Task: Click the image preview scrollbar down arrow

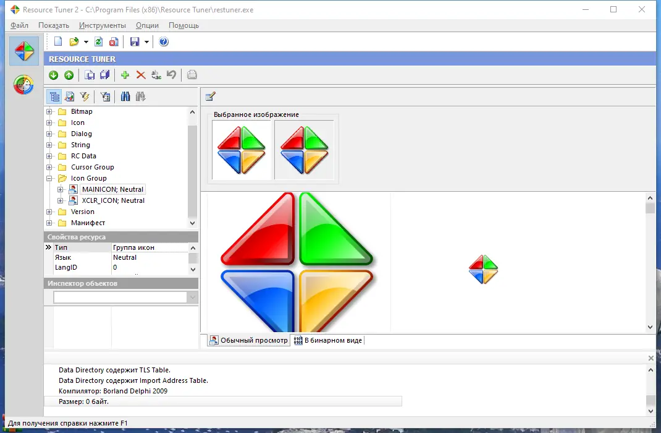Action: pyautogui.click(x=650, y=327)
